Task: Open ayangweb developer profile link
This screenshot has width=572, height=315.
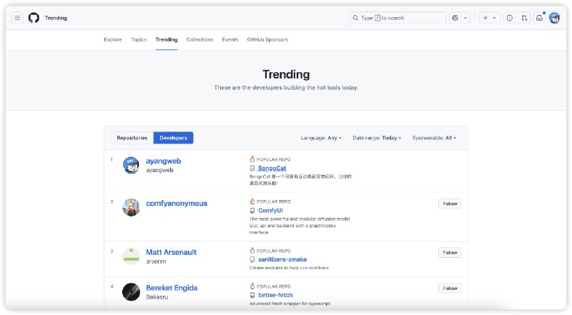Action: 164,161
